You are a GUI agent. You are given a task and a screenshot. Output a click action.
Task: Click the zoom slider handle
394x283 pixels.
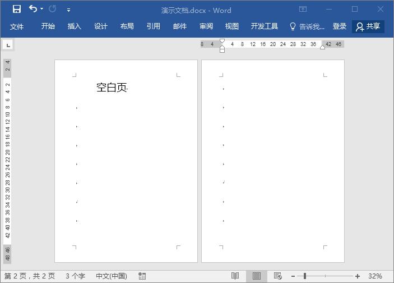pyautogui.click(x=304, y=276)
